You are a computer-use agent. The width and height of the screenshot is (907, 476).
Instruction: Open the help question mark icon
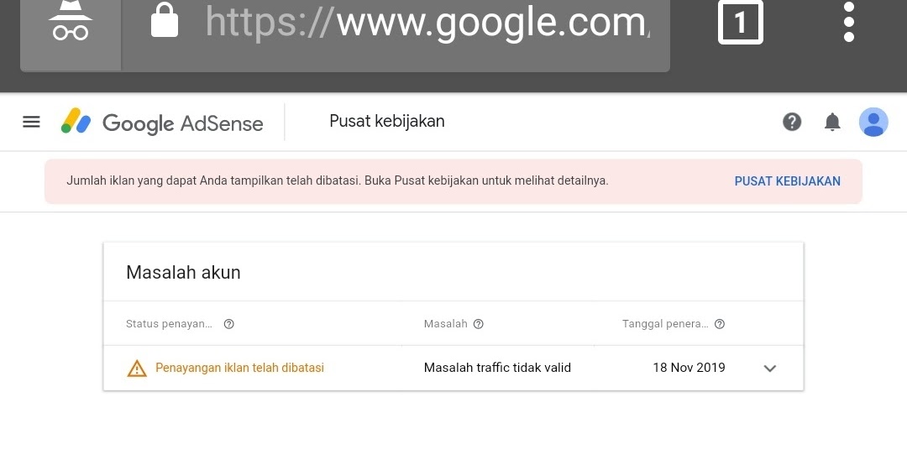[x=792, y=122]
